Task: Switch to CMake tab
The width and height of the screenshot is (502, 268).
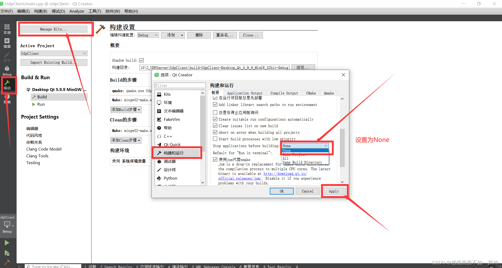Action: [311, 93]
